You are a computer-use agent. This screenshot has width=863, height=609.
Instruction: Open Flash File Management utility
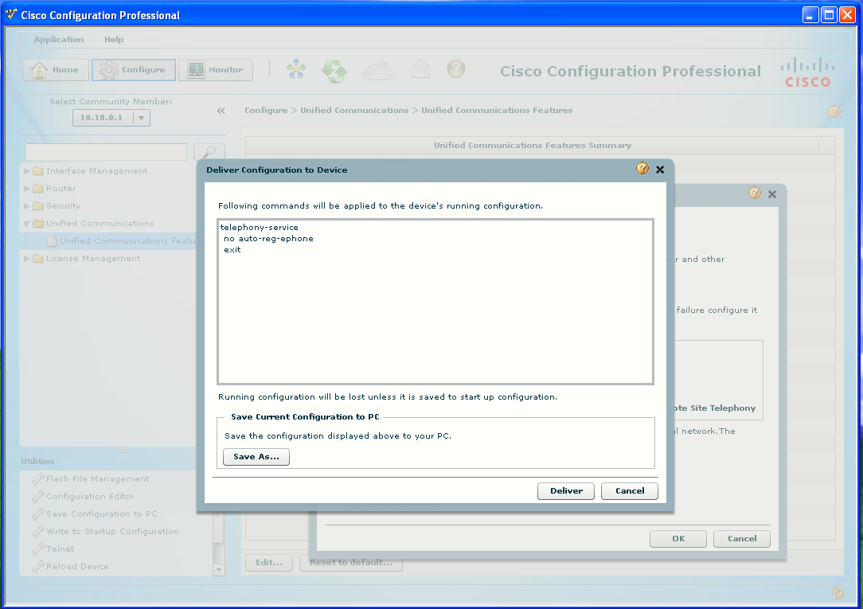point(97,479)
